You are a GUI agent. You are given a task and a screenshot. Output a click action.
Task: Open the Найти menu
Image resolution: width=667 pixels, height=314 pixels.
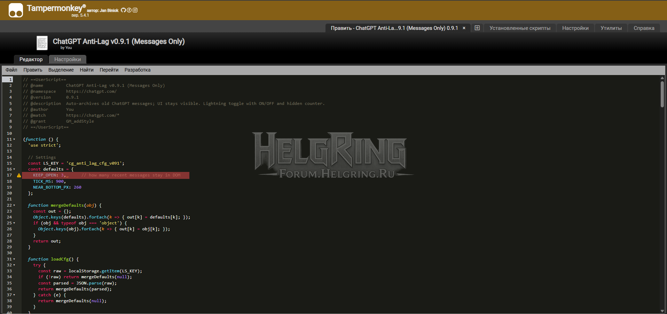click(x=87, y=70)
